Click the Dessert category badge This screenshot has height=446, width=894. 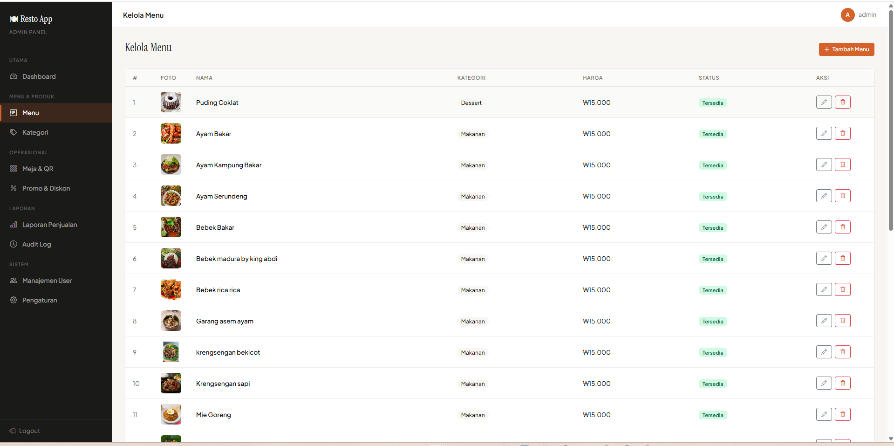click(x=471, y=103)
